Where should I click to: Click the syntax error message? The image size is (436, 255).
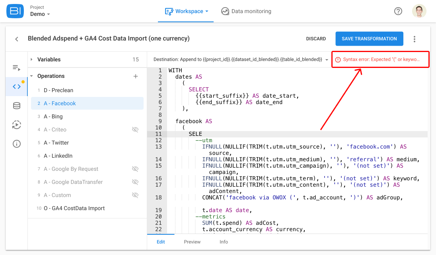point(381,60)
